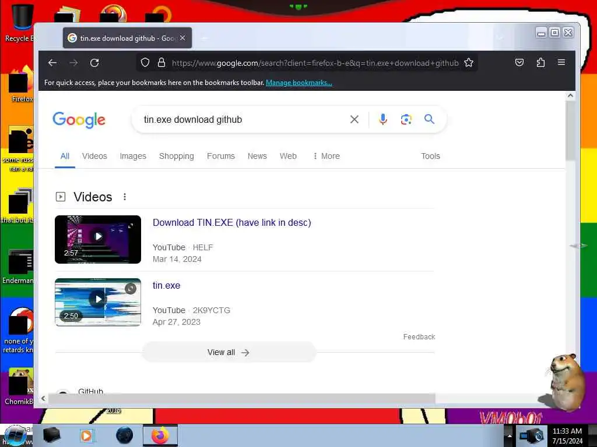Image resolution: width=597 pixels, height=447 pixels.
Task: Open the Firefox icon in the taskbar
Action: (160, 435)
